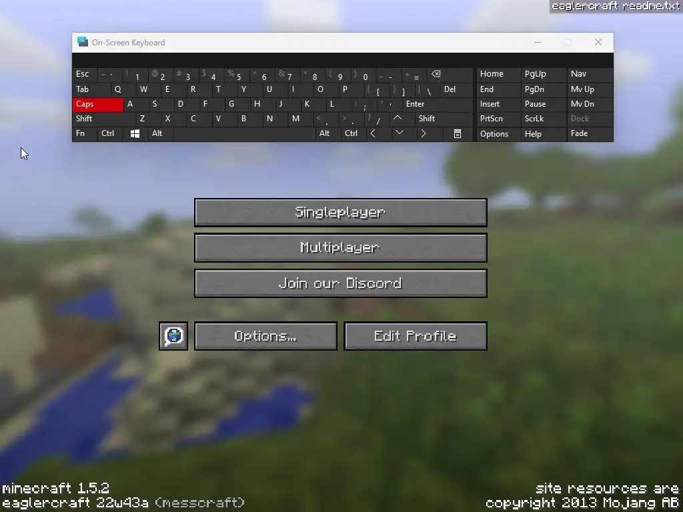Click the Help key
Image resolution: width=683 pixels, height=512 pixels.
(544, 133)
